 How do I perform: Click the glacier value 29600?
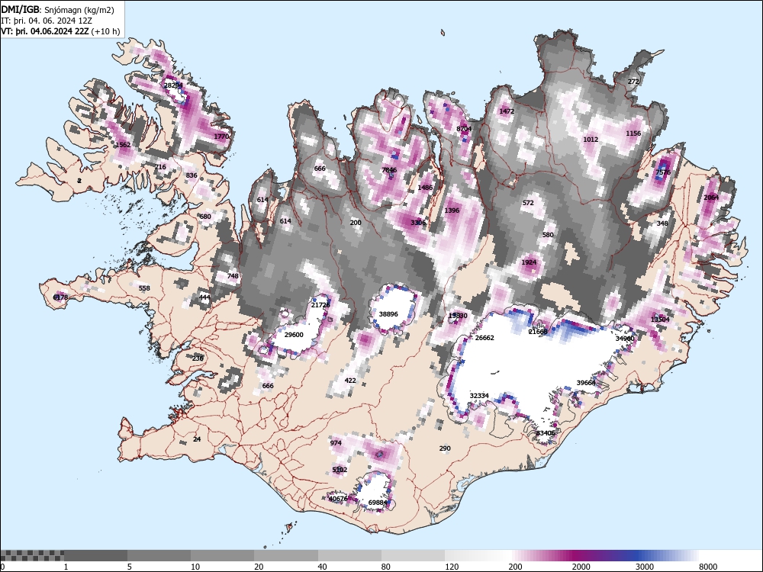pos(294,335)
